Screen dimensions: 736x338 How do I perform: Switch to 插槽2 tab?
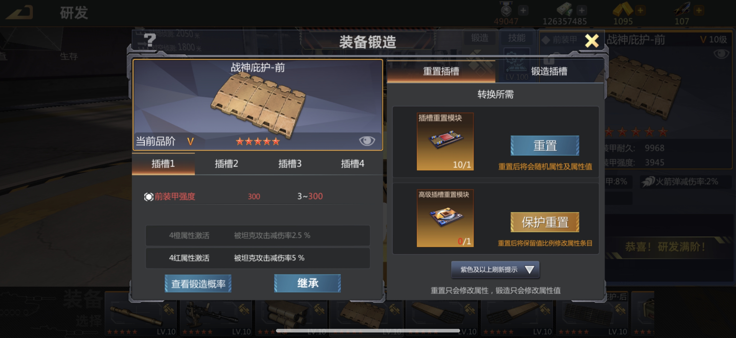(x=226, y=164)
